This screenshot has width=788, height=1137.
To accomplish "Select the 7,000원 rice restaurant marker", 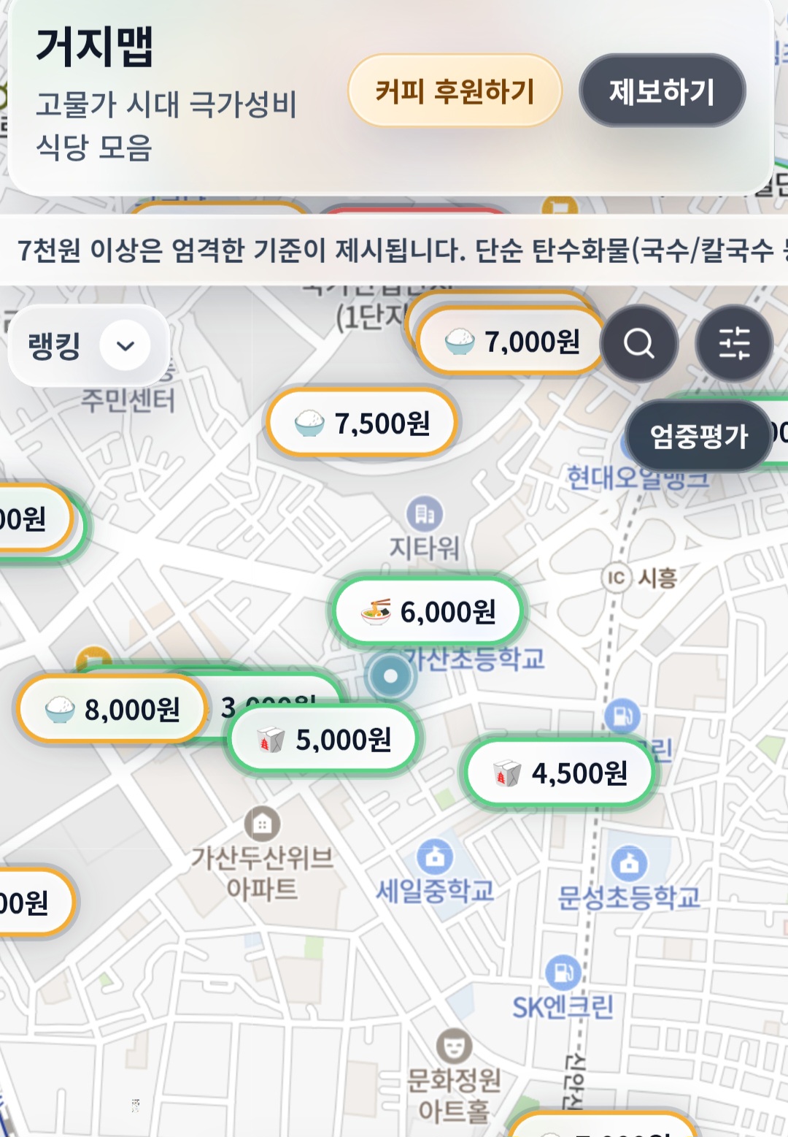I will pos(511,342).
